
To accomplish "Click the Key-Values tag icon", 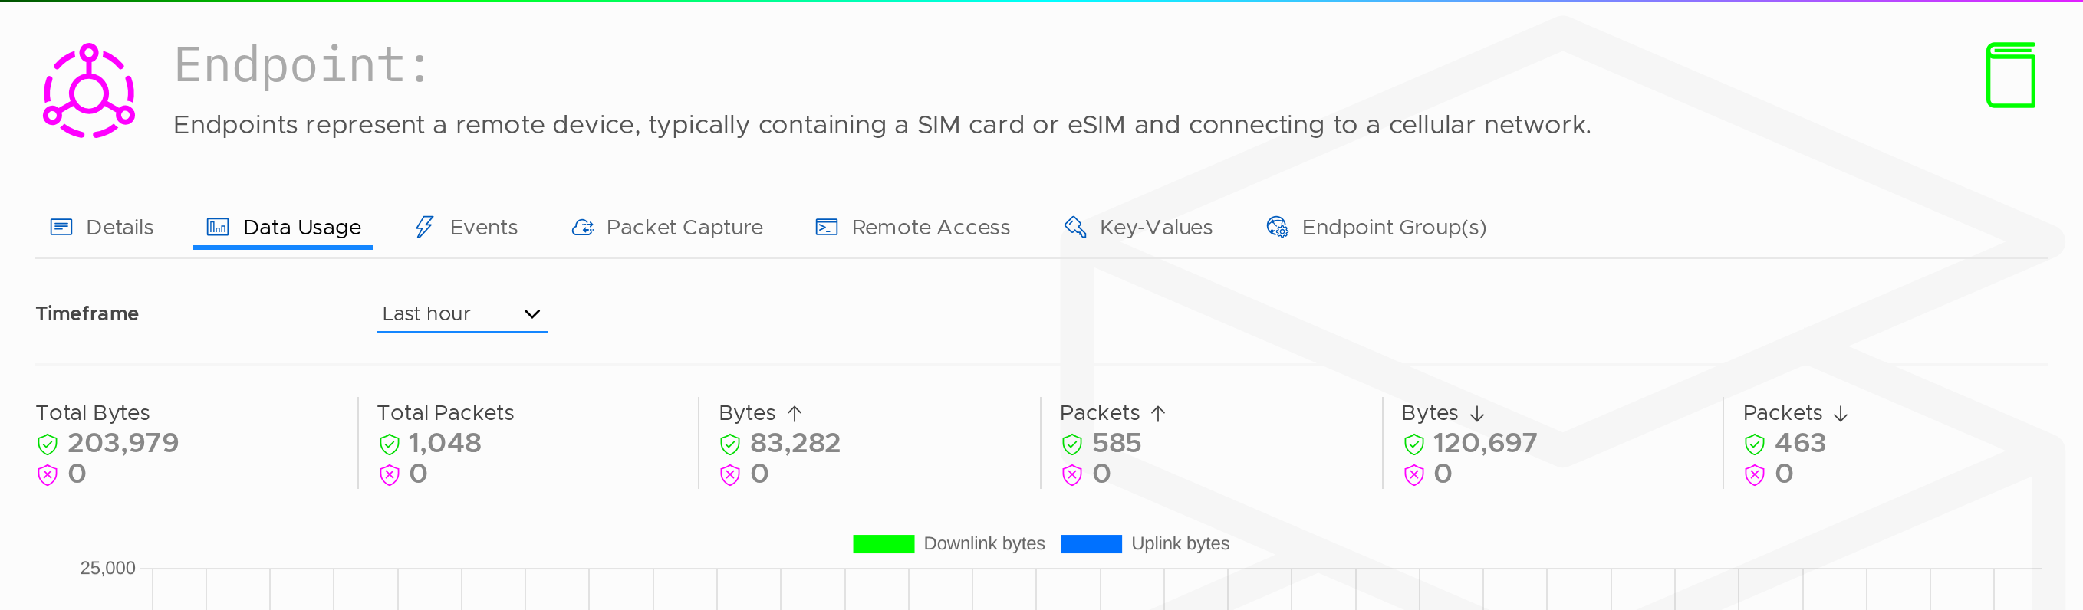I will click(1074, 227).
